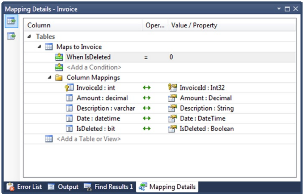The height and width of the screenshot is (196, 304).
Task: Click <Add a Condition> placeholder
Action: coord(94,67)
